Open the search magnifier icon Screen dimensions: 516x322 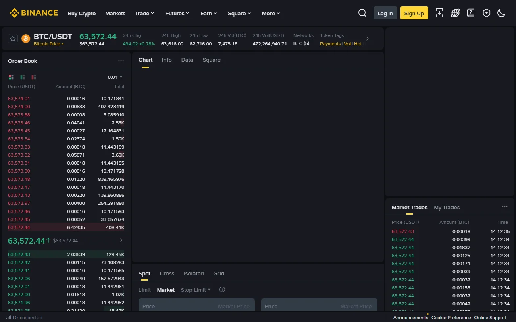(x=362, y=13)
